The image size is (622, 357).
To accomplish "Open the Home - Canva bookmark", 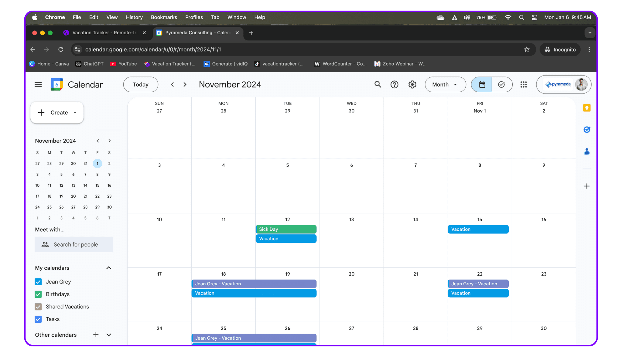I will click(49, 64).
